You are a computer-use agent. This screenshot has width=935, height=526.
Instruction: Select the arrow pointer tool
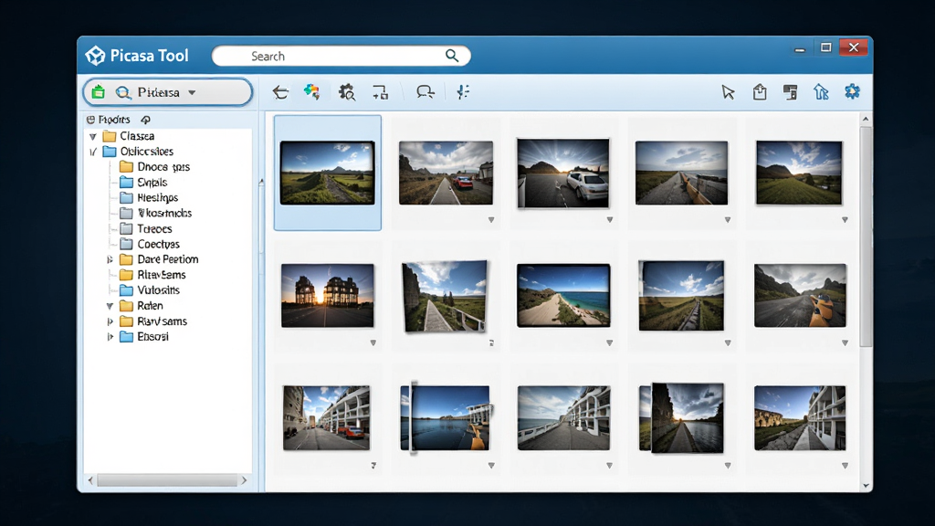[728, 92]
